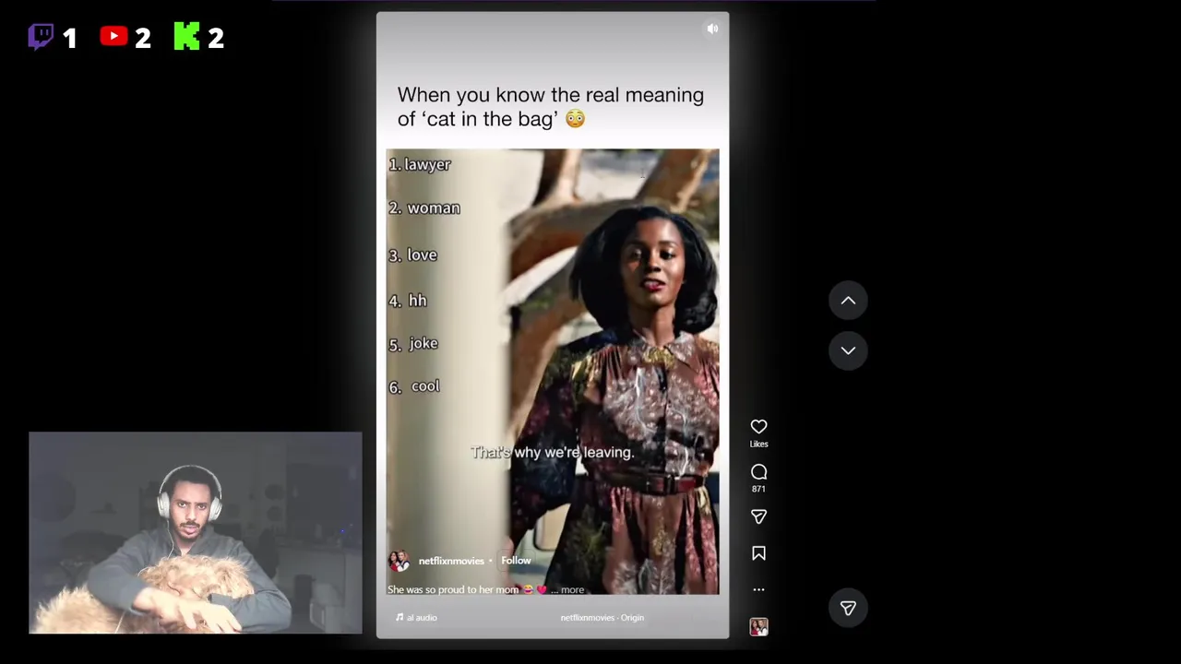1181x664 pixels.
Task: Click the '6. cool' list text
Action: coord(414,386)
